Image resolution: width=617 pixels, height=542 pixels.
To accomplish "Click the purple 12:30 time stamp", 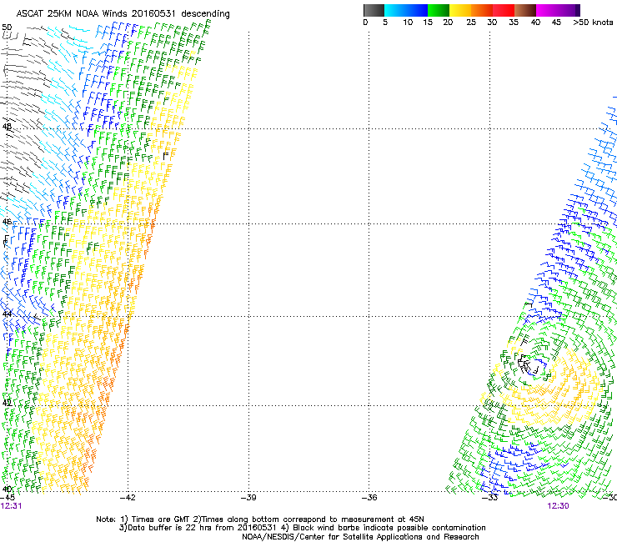I will click(x=558, y=506).
